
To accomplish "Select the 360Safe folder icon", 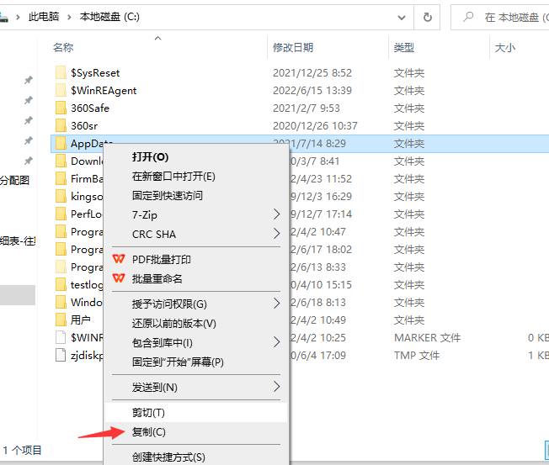I will click(60, 108).
